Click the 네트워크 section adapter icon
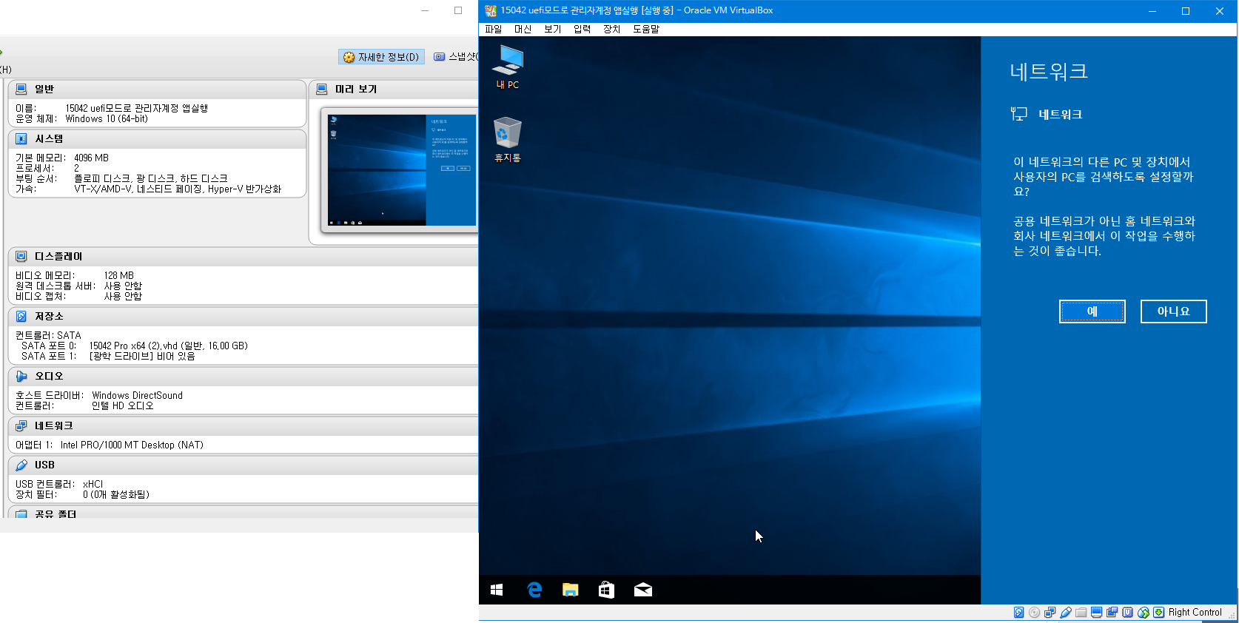This screenshot has height=623, width=1239. [21, 425]
